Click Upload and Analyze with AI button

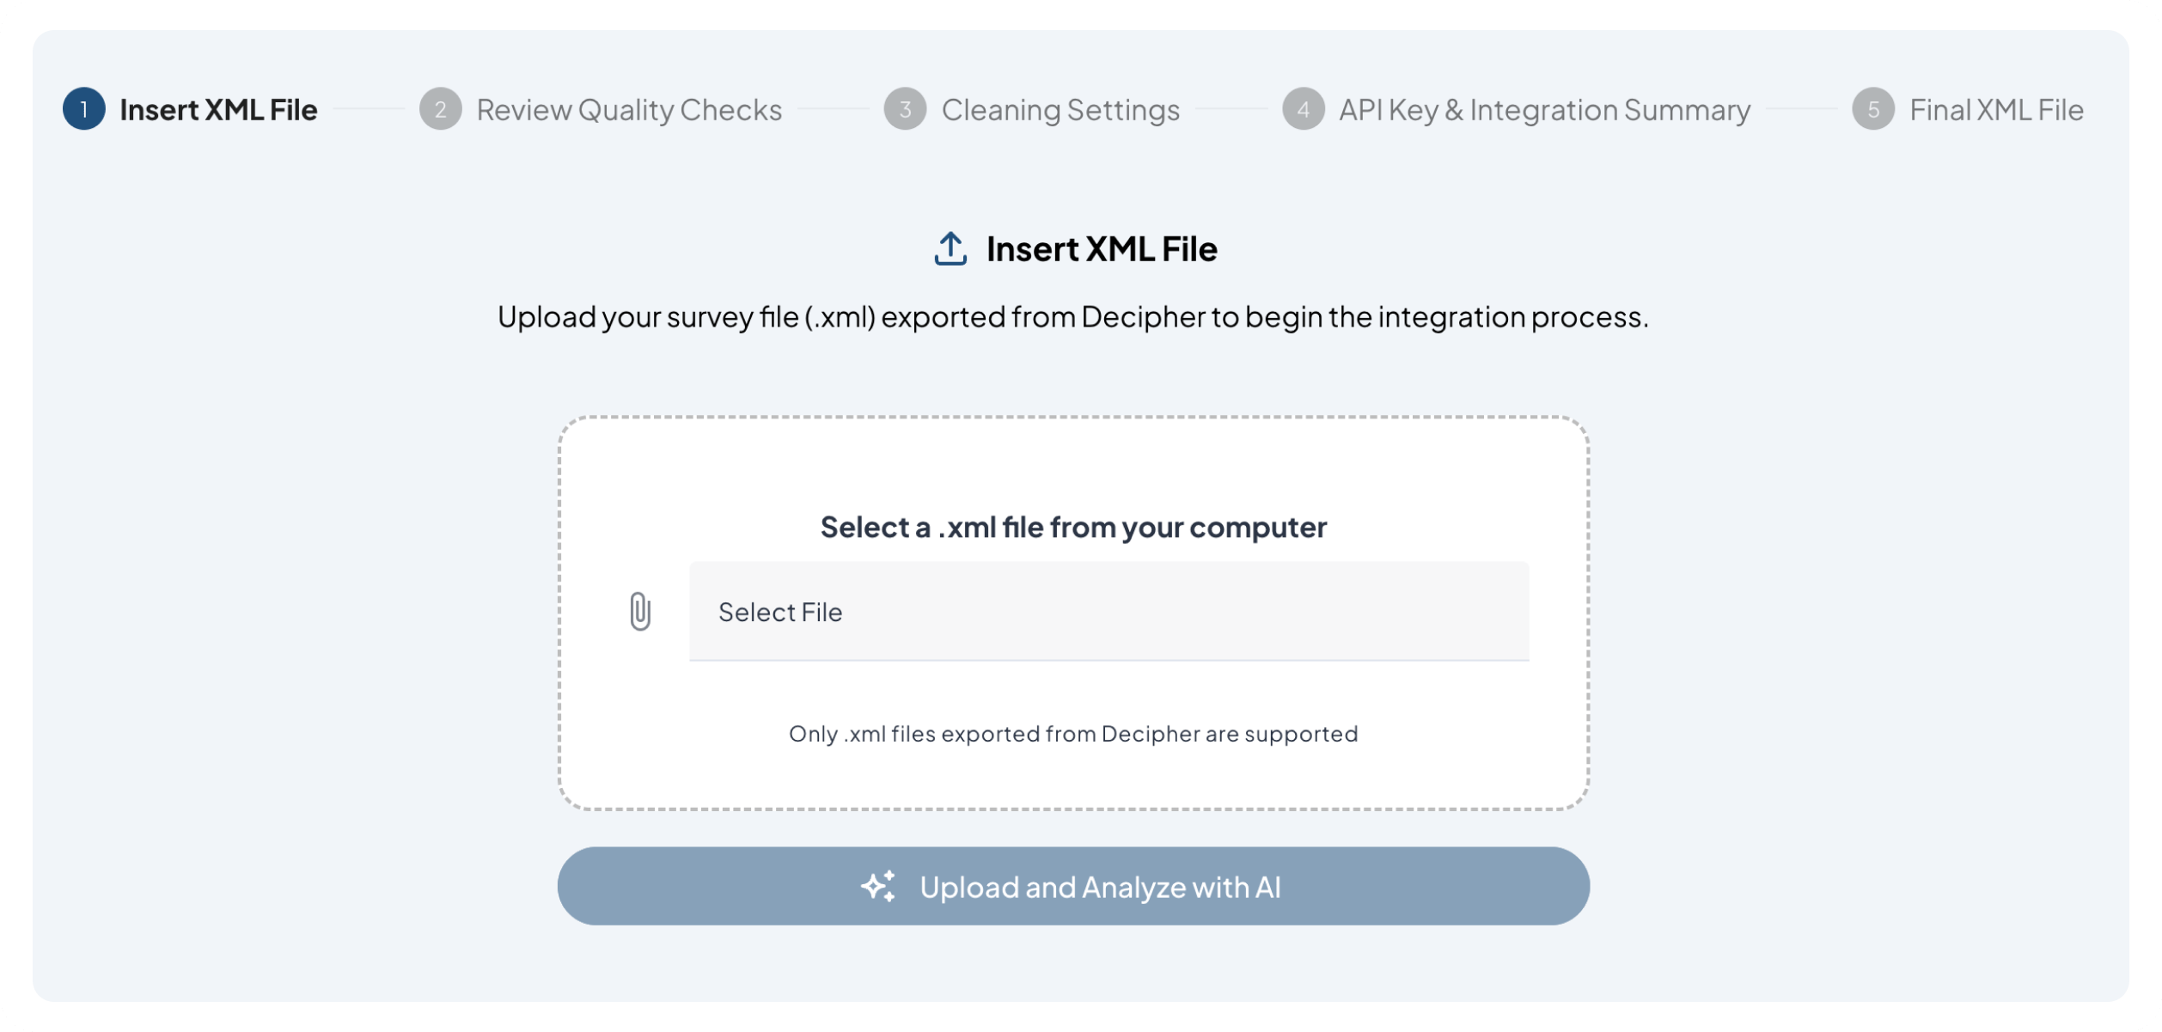[1073, 886]
